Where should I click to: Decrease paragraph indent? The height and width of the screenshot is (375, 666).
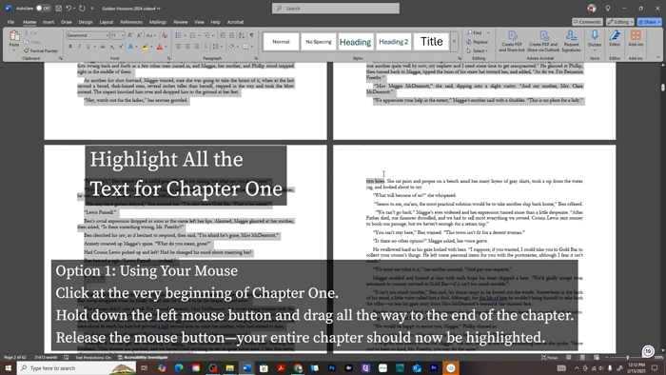click(x=222, y=35)
